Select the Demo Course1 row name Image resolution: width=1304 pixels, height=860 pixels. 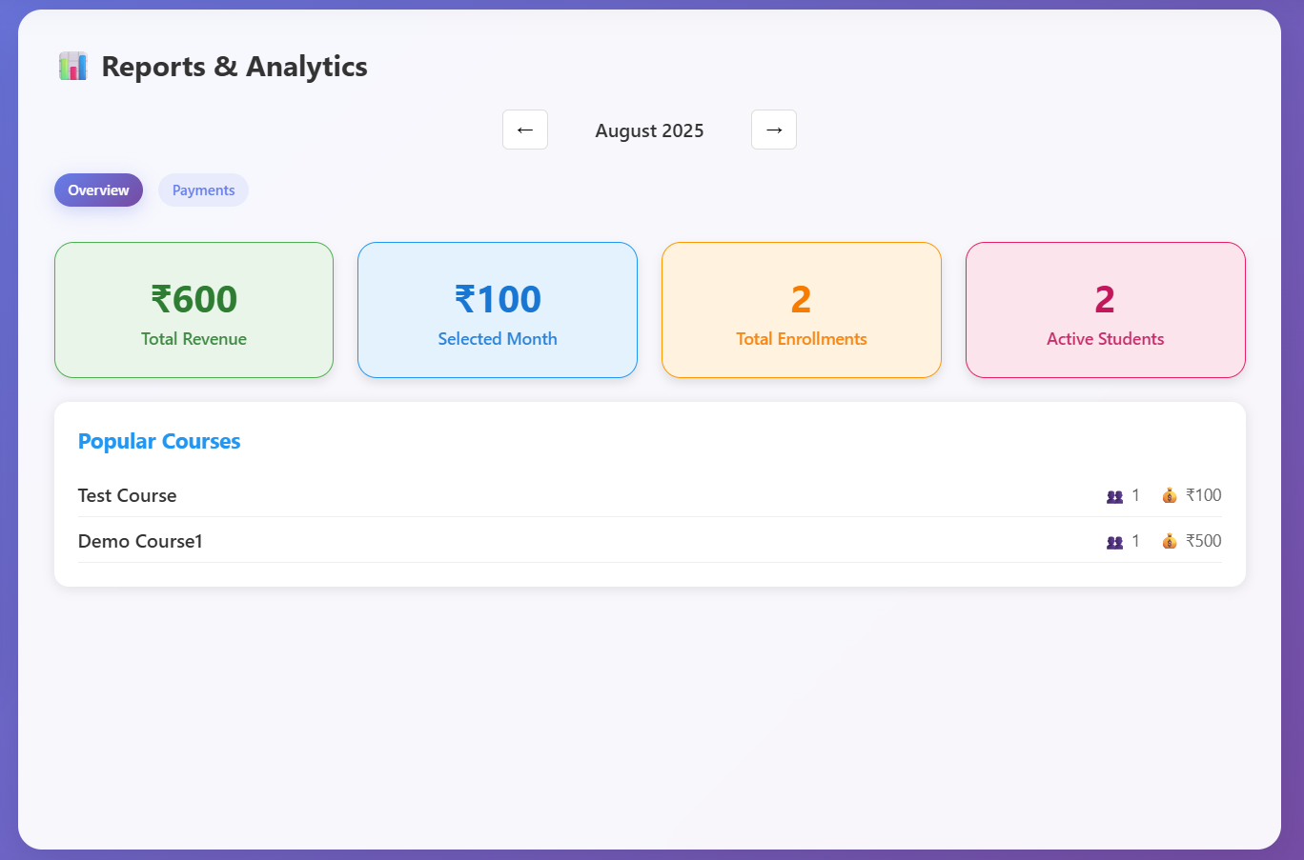[x=140, y=541]
